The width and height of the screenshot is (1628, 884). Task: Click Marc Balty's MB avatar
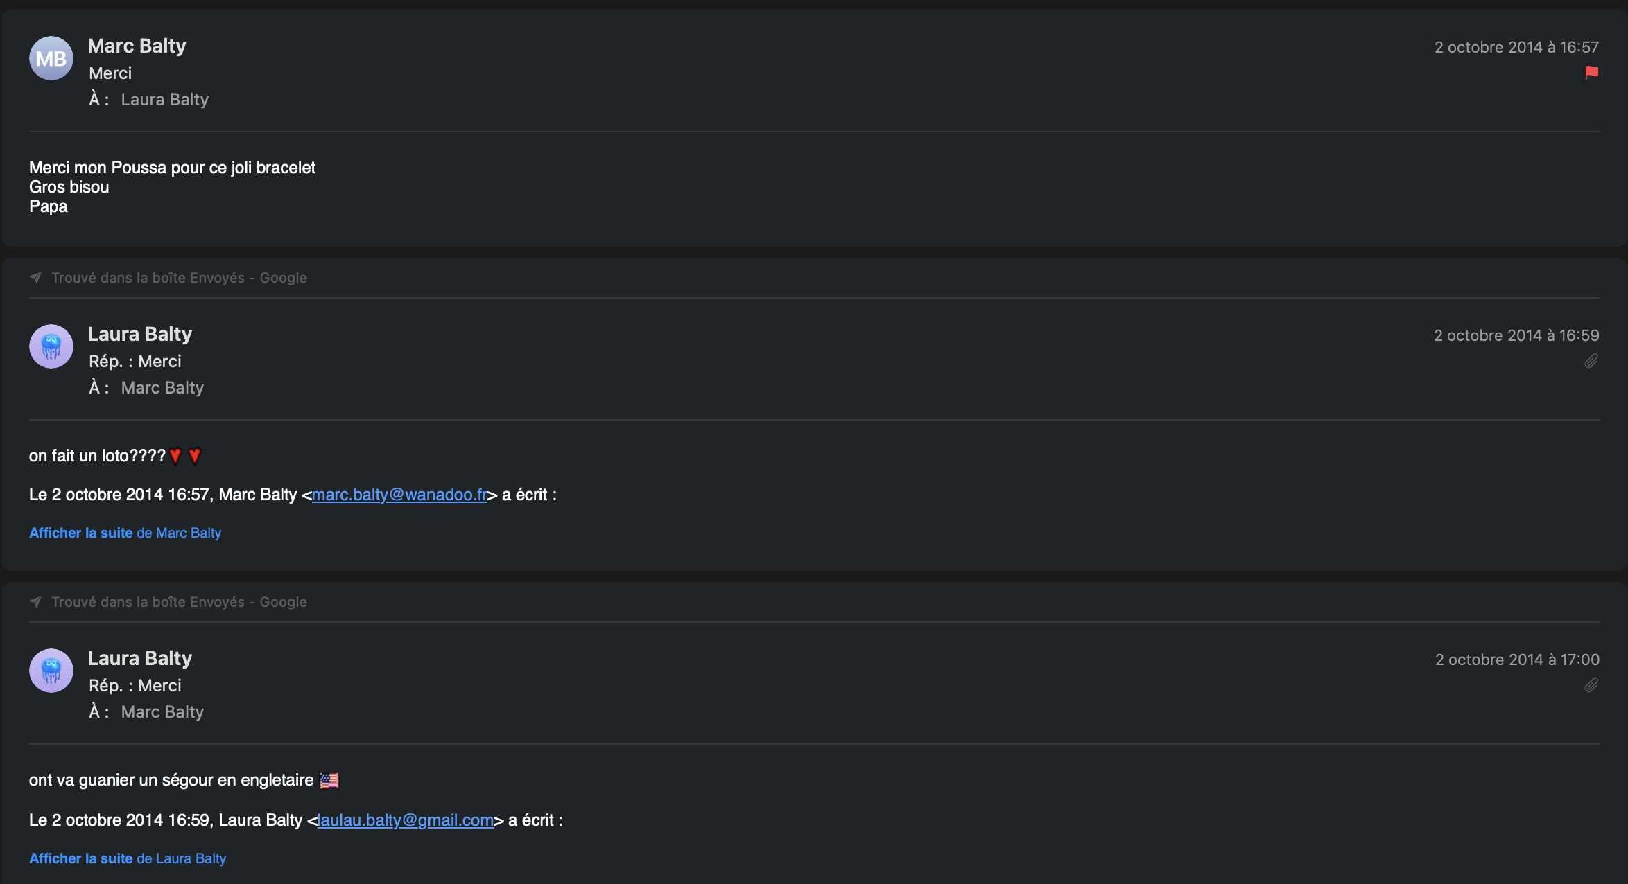click(x=51, y=59)
